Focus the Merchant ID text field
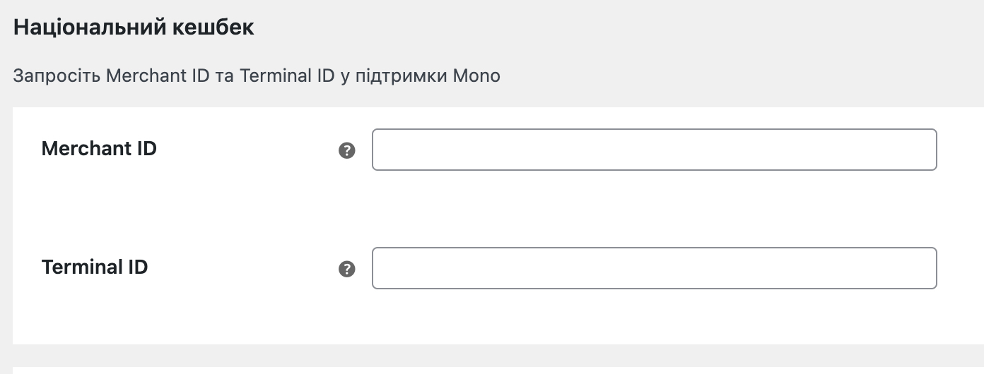Image resolution: width=984 pixels, height=374 pixels. [654, 150]
